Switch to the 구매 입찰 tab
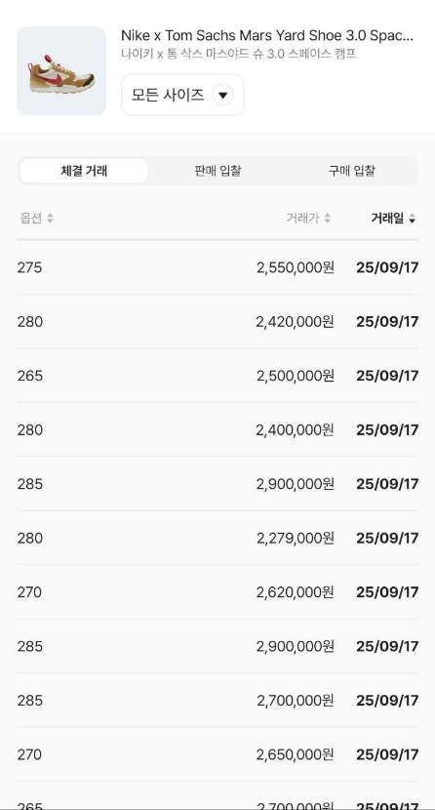 (352, 171)
